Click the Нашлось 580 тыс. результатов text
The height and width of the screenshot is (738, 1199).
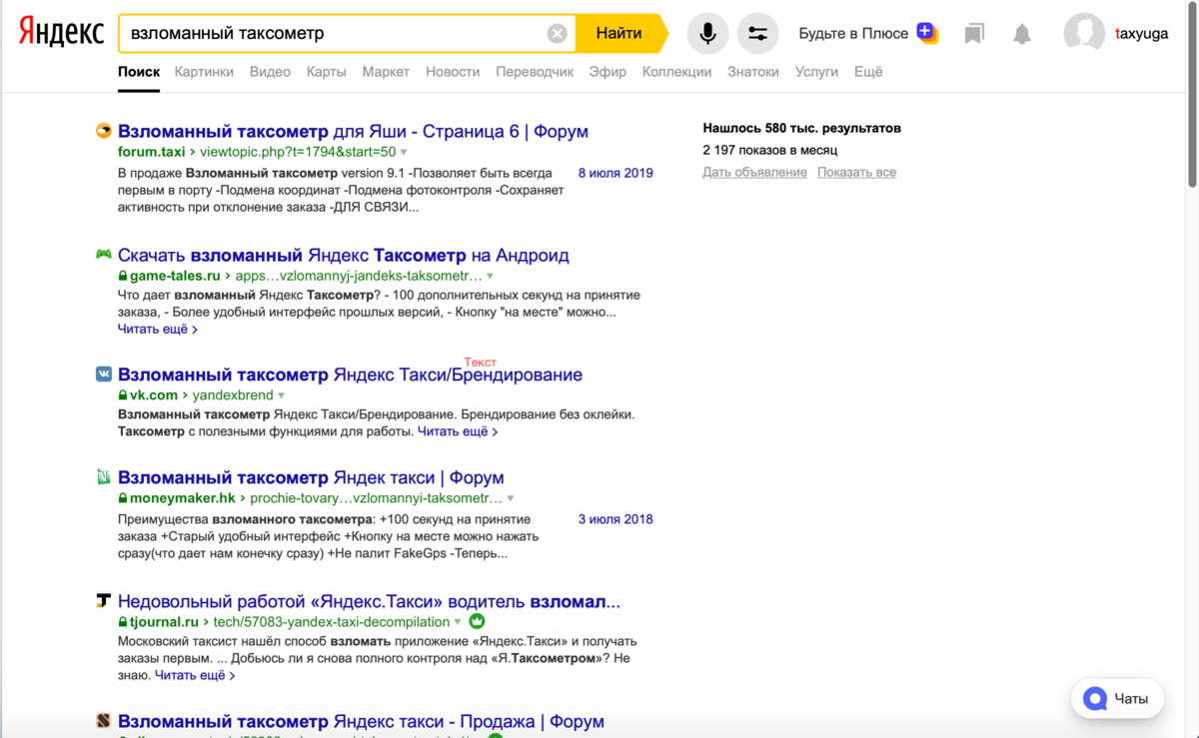click(801, 128)
